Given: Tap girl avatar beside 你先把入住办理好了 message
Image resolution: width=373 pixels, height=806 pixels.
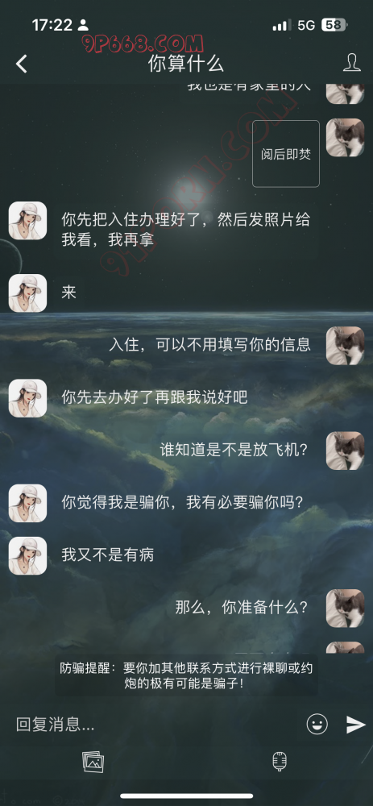Looking at the screenshot, I should pos(27,221).
